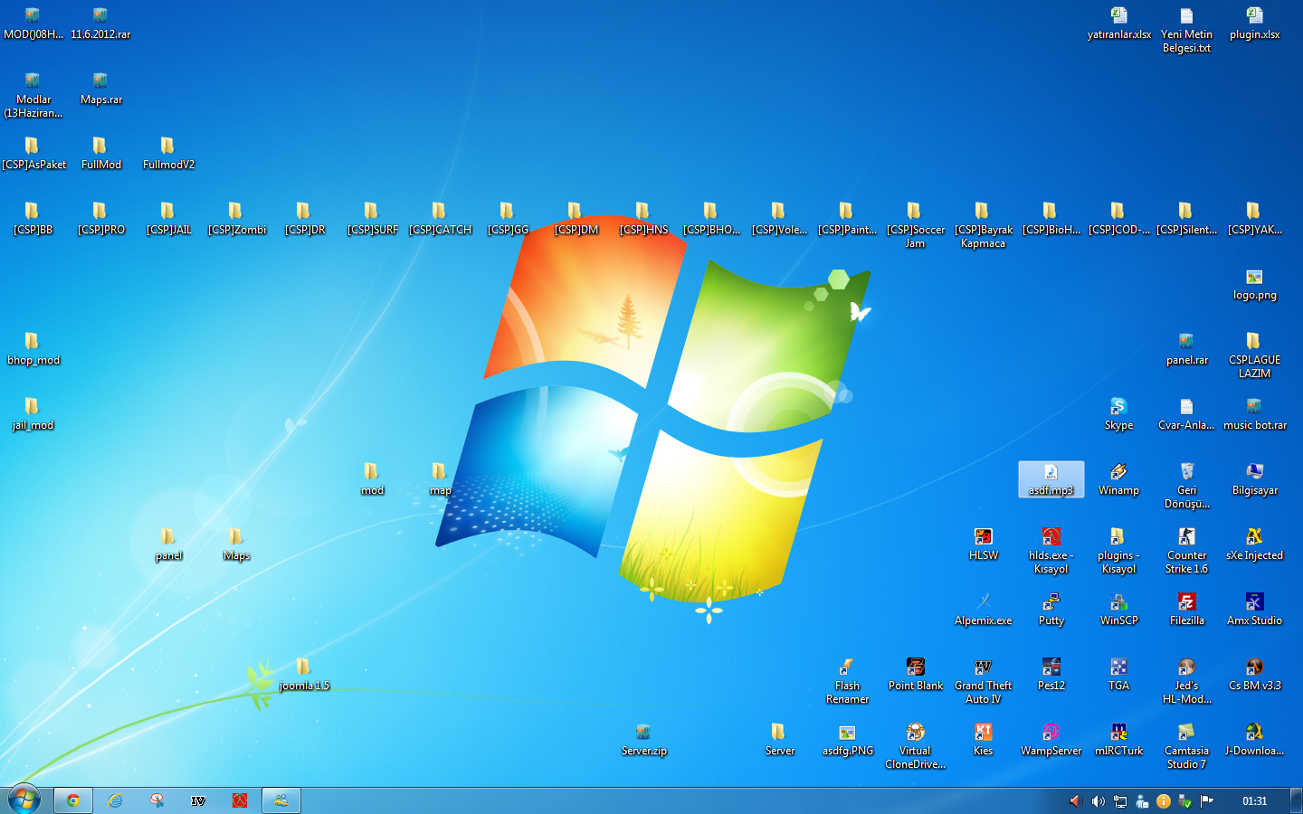
Task: Open Alpemix.exe on the desktop
Action: coord(984,609)
